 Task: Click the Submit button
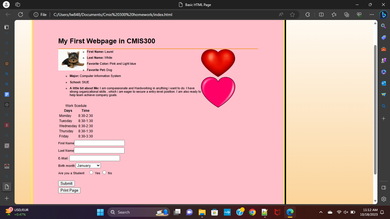pyautogui.click(x=67, y=183)
